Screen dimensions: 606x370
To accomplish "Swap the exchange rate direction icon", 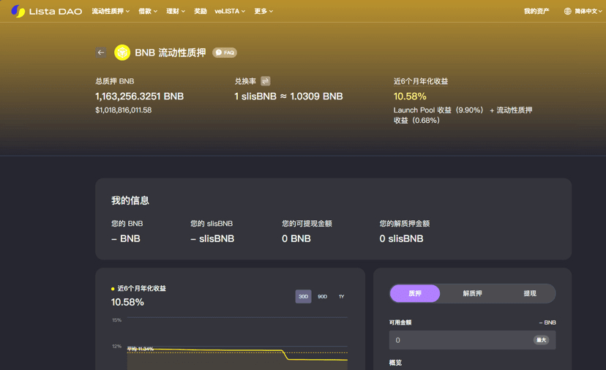I will click(x=266, y=80).
